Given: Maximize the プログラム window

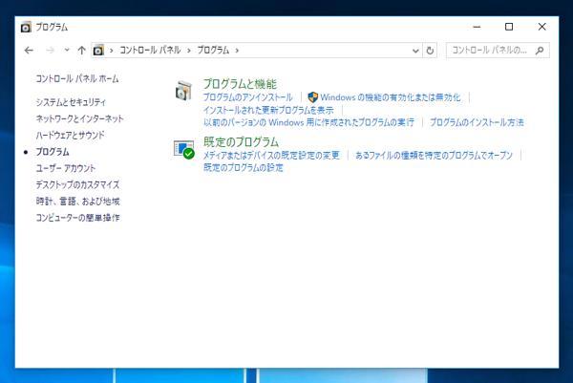Looking at the screenshot, I should point(509,27).
